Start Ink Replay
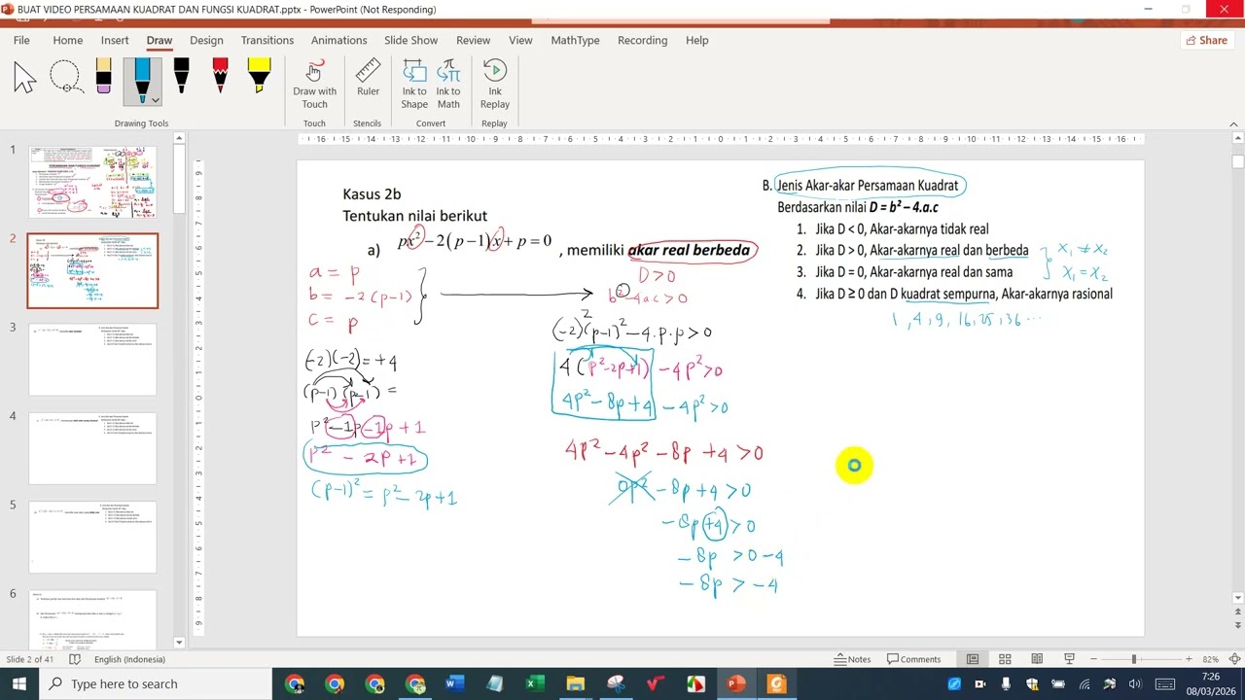This screenshot has width=1245, height=700. 494,85
